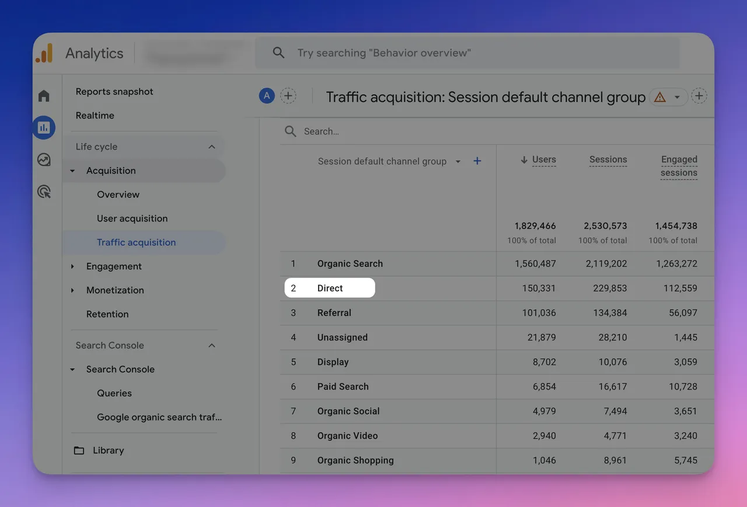Open Realtime report
Image resolution: width=747 pixels, height=507 pixels.
pyautogui.click(x=95, y=116)
